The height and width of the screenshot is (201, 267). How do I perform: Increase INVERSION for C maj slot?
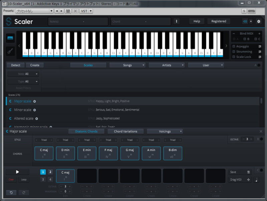click(x=70, y=191)
